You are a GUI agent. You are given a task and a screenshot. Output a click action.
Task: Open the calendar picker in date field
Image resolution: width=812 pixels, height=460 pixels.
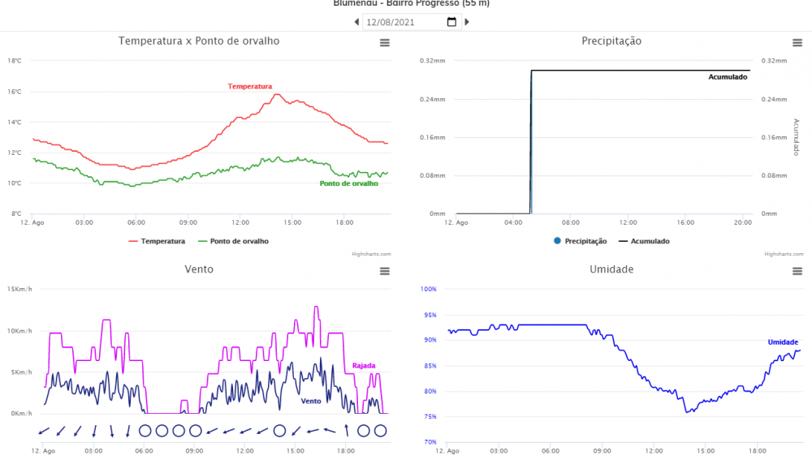pos(451,22)
